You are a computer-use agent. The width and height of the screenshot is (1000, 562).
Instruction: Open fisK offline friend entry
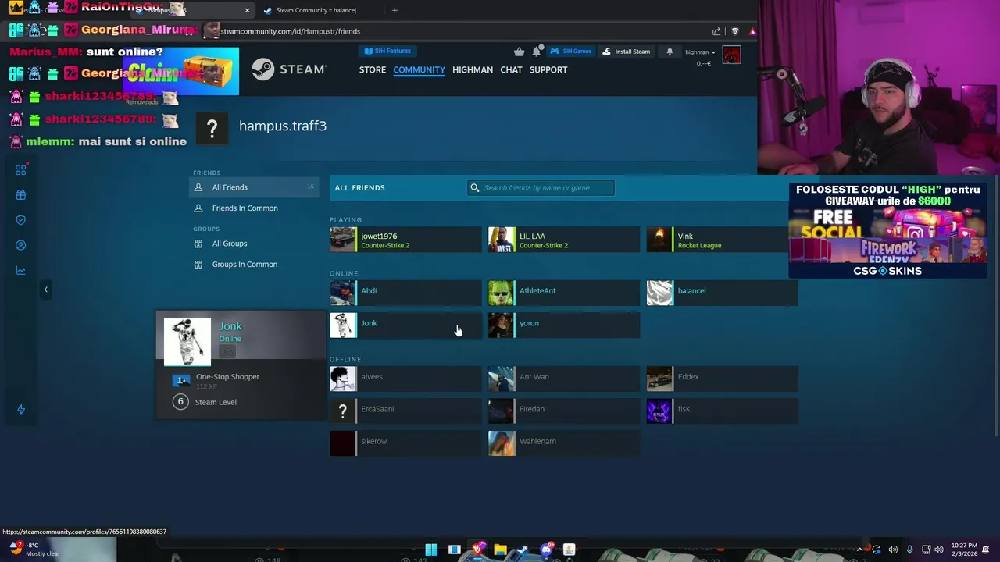click(x=723, y=411)
